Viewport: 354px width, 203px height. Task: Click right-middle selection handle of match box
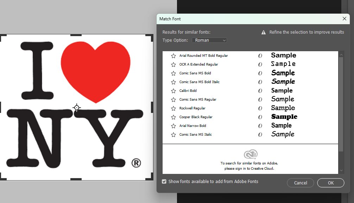(x=152, y=107)
